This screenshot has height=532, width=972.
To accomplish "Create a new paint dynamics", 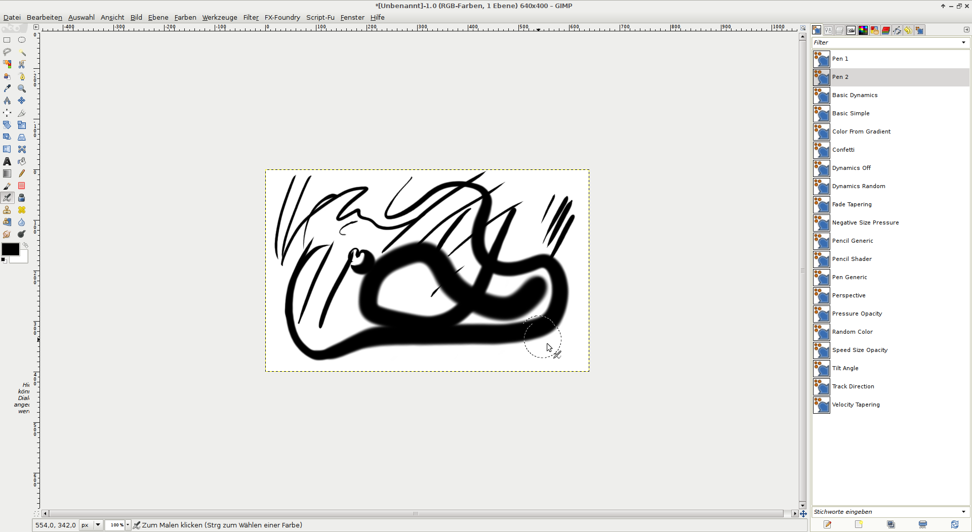I will (x=859, y=524).
